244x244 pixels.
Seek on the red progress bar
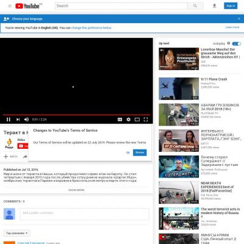(76, 115)
